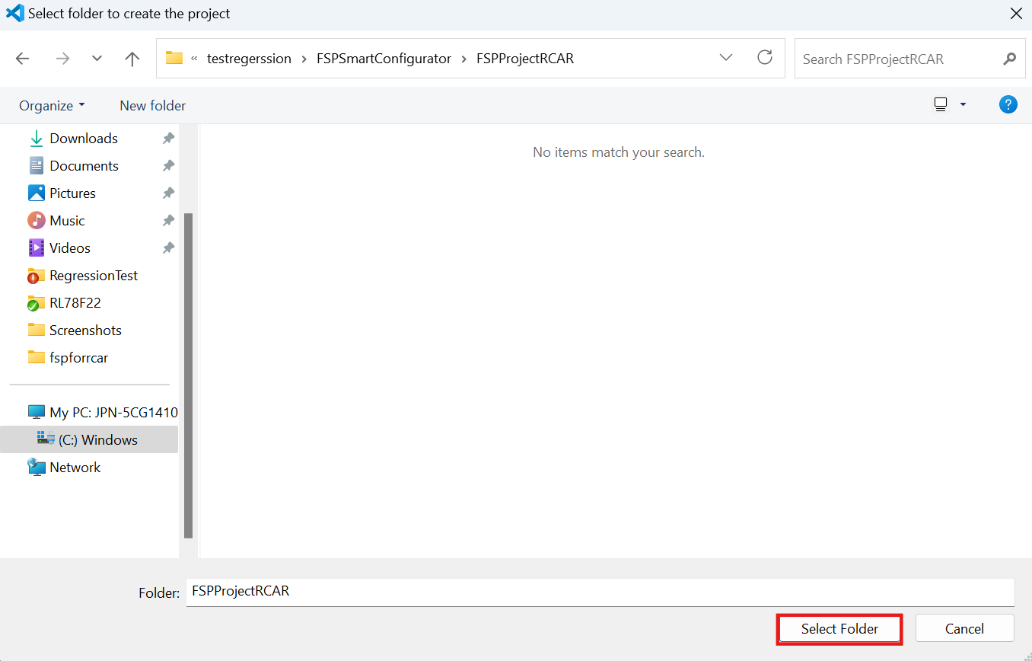Click the forward navigation arrow
This screenshot has width=1032, height=661.
point(62,59)
